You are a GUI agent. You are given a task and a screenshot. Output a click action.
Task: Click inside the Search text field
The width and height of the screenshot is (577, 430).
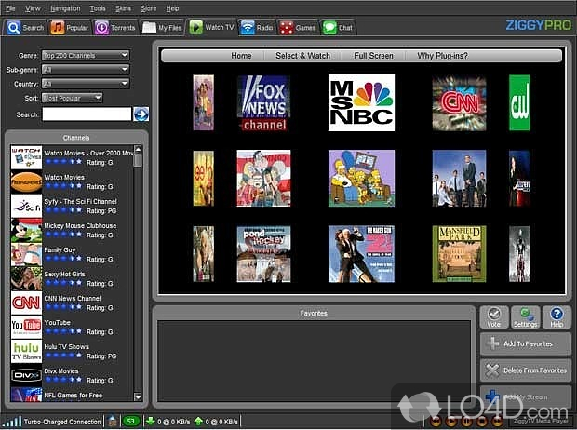tap(87, 114)
